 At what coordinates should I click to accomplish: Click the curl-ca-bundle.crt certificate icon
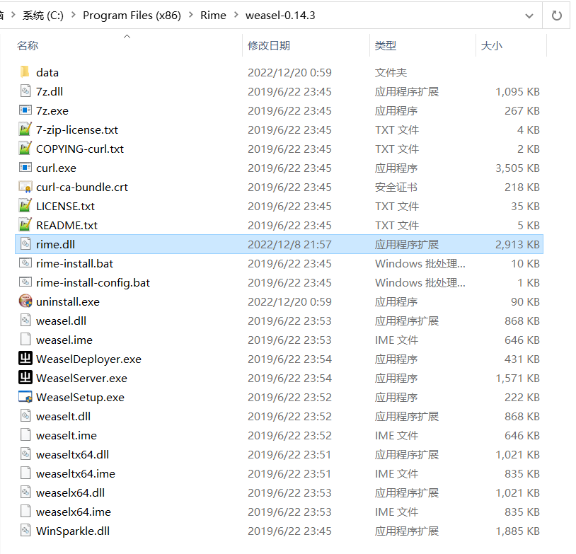(25, 187)
